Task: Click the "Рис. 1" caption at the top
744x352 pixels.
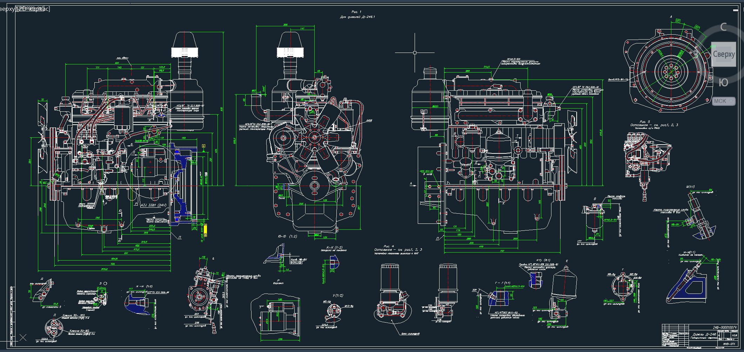Action: (356, 12)
